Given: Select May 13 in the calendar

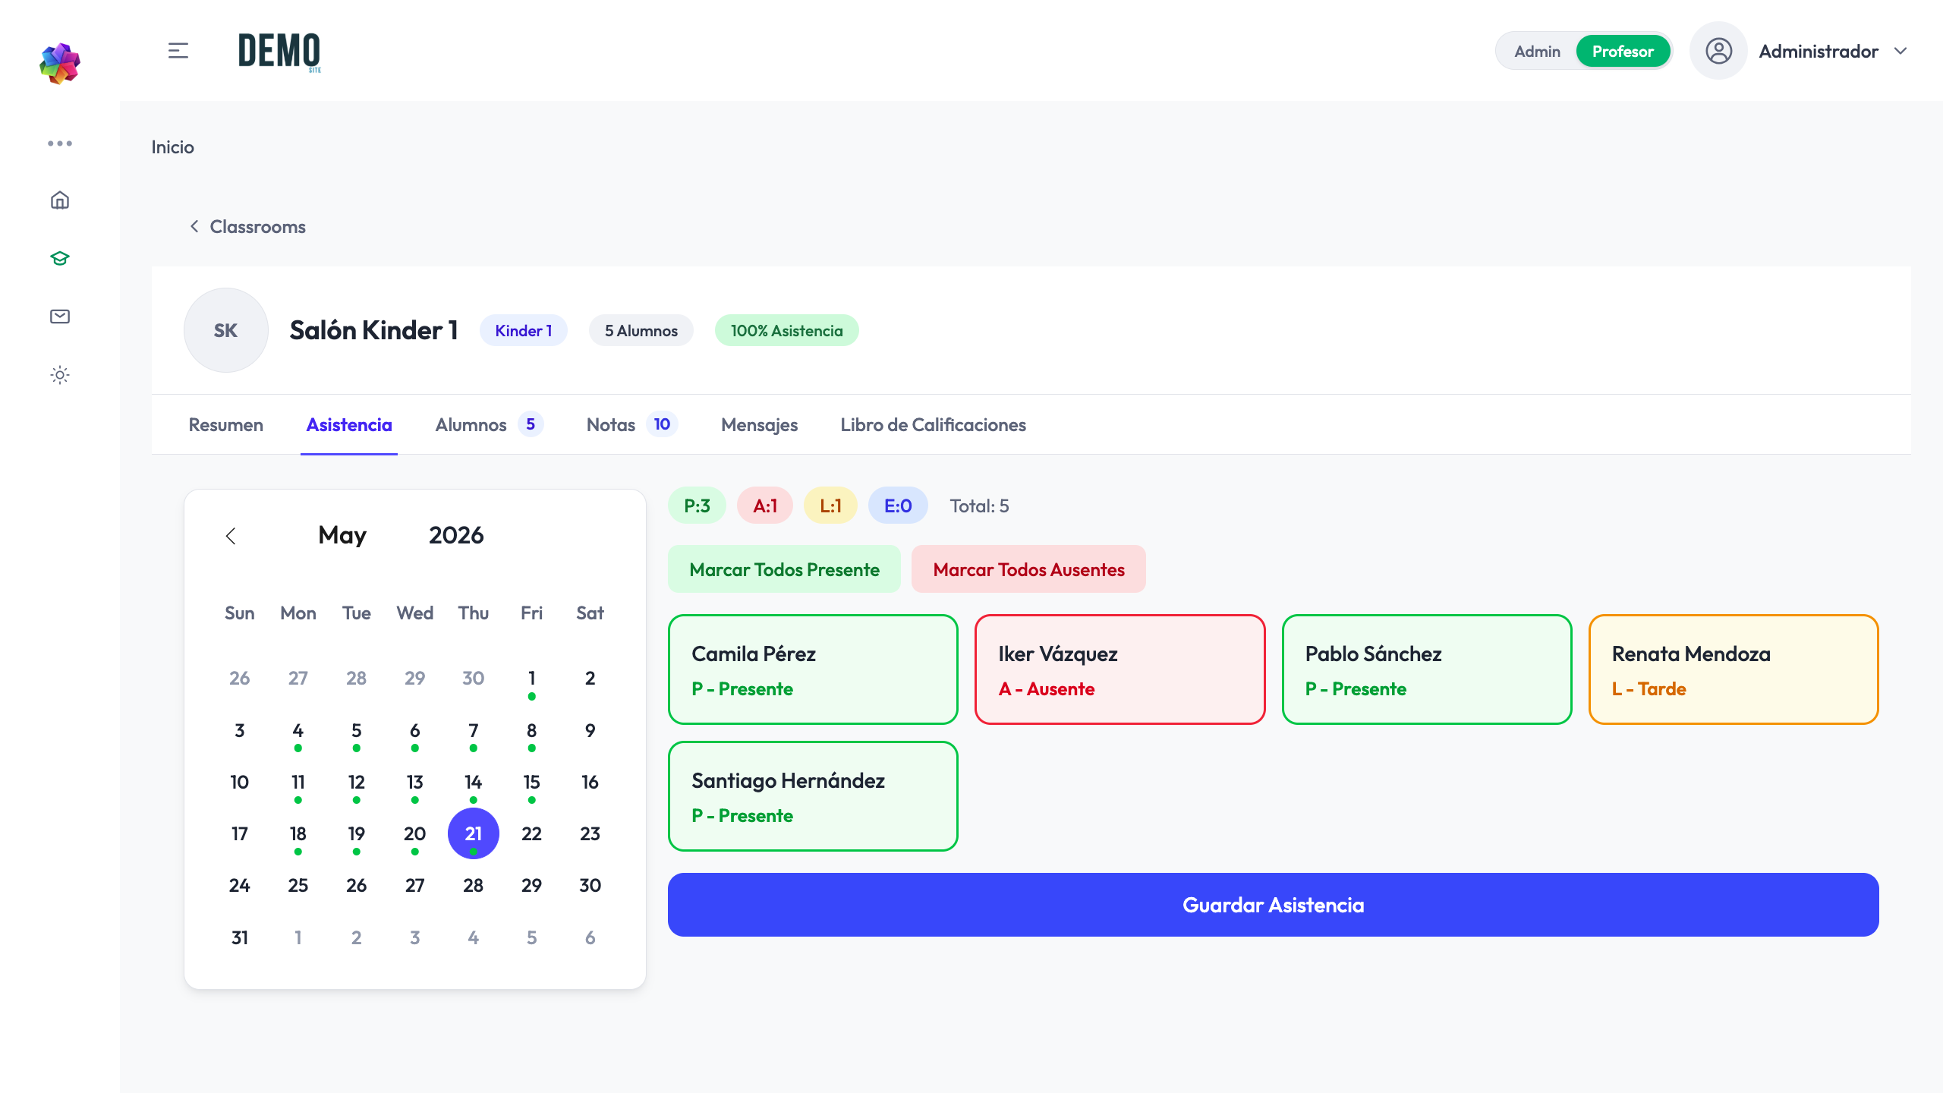Looking at the screenshot, I should point(414,783).
